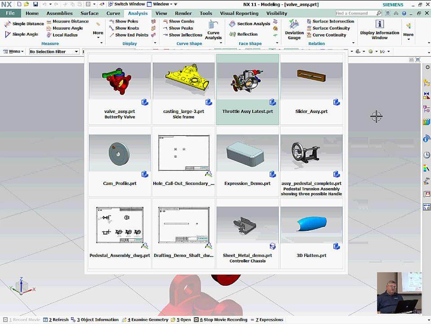Activate Local Radius measurement

click(x=62, y=35)
